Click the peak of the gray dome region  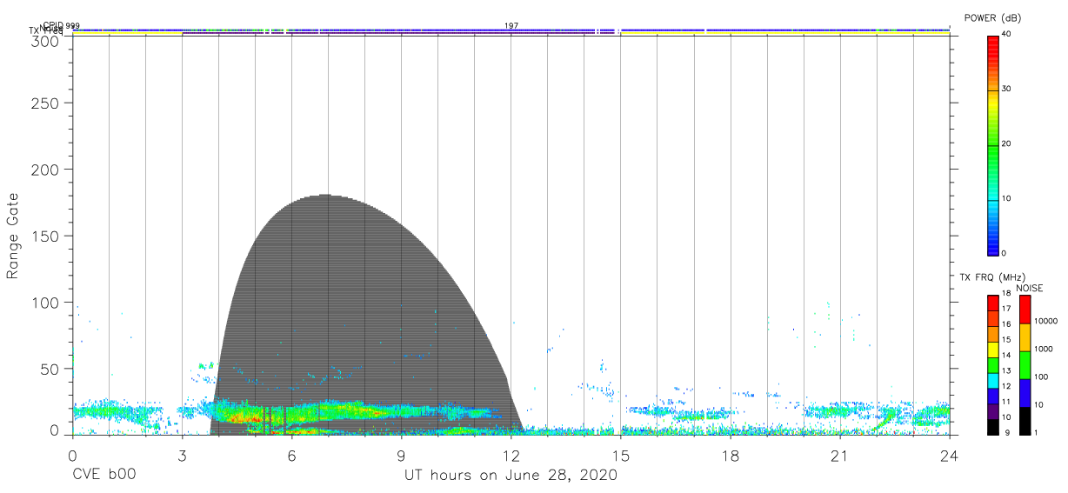point(325,196)
